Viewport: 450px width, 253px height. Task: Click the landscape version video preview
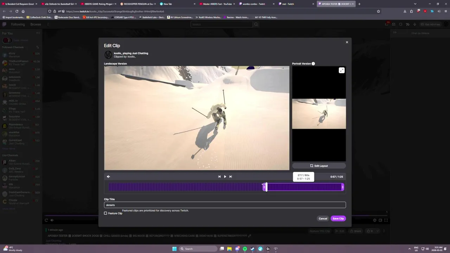pos(197,118)
